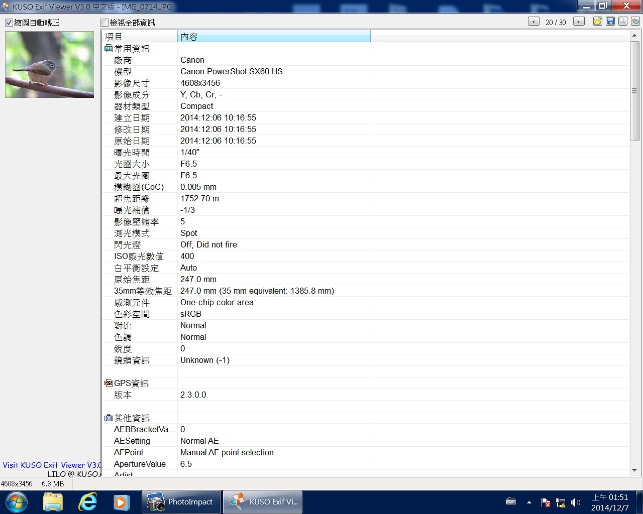Open the Windows Start menu
Screen dimensions: 643x514
[16, 502]
